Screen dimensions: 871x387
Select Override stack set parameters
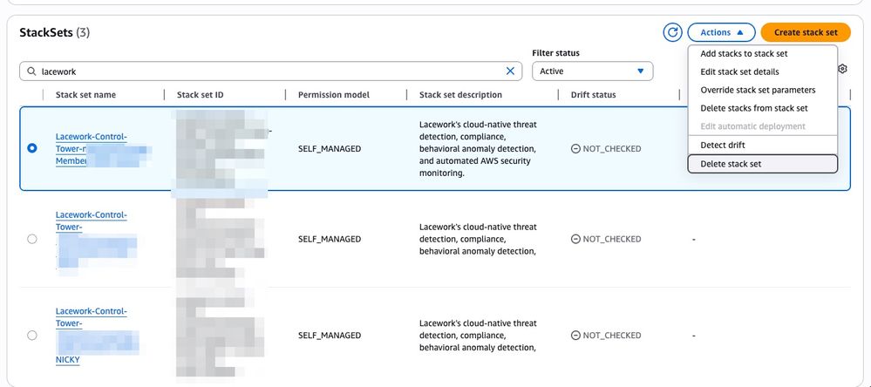click(x=758, y=90)
